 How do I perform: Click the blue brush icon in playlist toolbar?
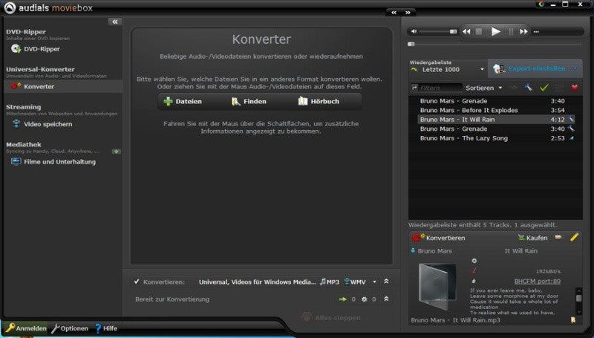coord(528,88)
